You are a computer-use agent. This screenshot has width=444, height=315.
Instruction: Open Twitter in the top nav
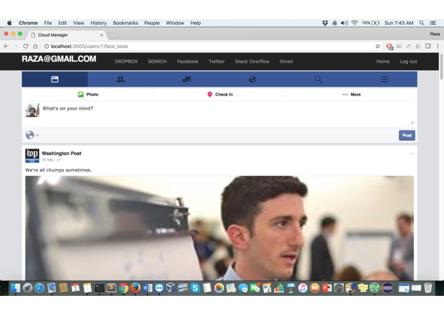(x=217, y=62)
